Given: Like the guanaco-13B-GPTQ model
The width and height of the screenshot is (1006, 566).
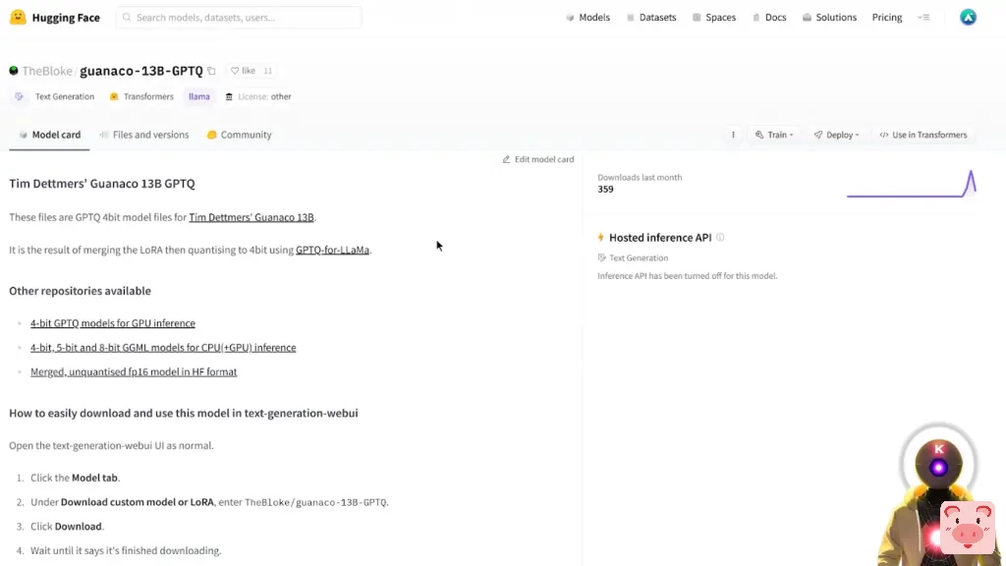Looking at the screenshot, I should coord(243,71).
